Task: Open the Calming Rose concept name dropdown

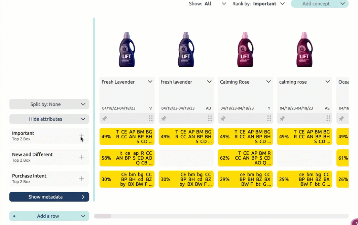Action: (268, 82)
